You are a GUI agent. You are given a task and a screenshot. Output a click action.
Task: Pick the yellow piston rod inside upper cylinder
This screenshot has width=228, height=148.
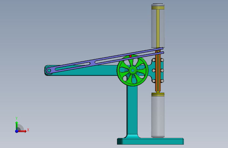158,28
